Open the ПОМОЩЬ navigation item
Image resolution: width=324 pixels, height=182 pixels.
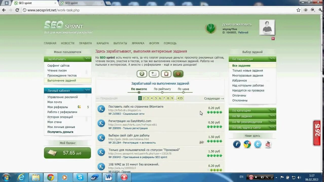pyautogui.click(x=170, y=43)
